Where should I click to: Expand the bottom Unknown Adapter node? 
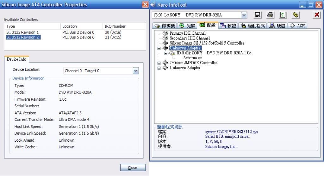159,68
